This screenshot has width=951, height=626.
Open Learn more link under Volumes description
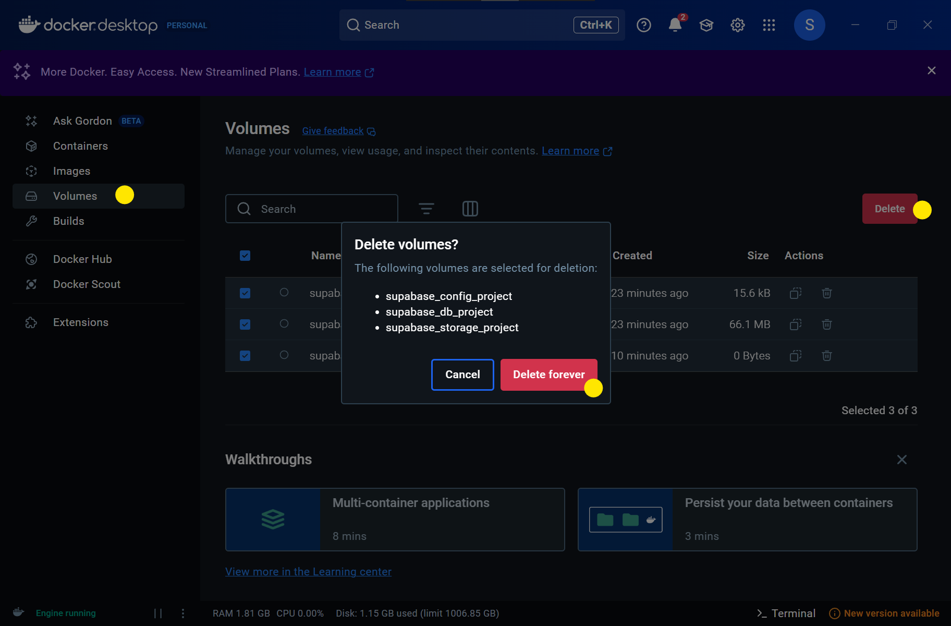(x=577, y=151)
